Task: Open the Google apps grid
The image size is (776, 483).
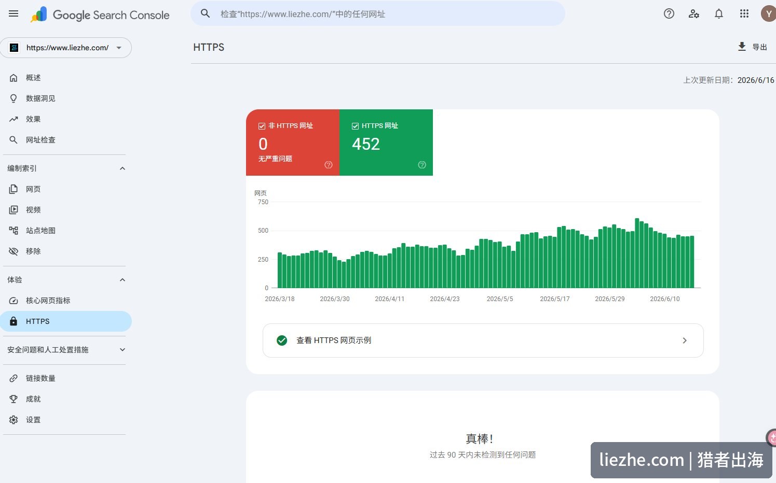Action: click(744, 14)
